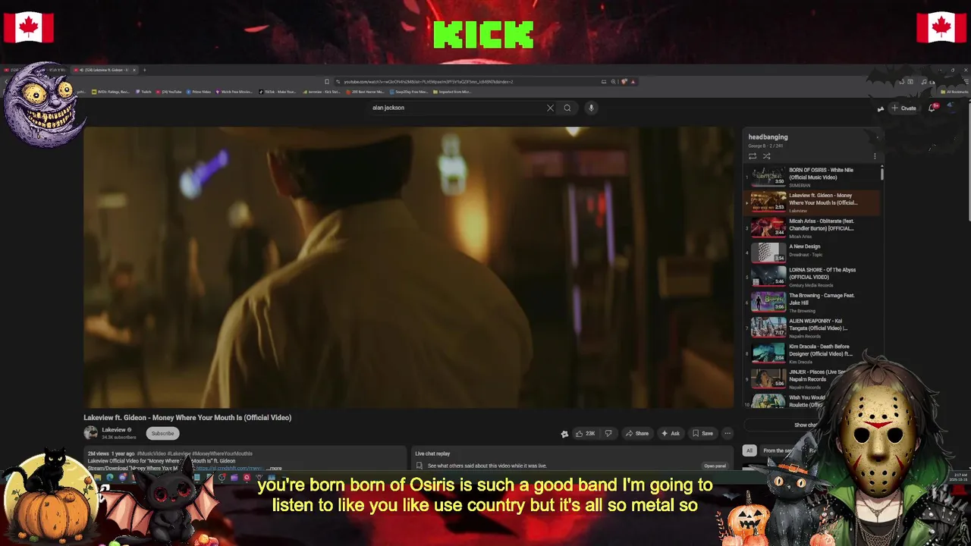The height and width of the screenshot is (546, 971).
Task: Open the Prime Video bookmark
Action: [199, 92]
